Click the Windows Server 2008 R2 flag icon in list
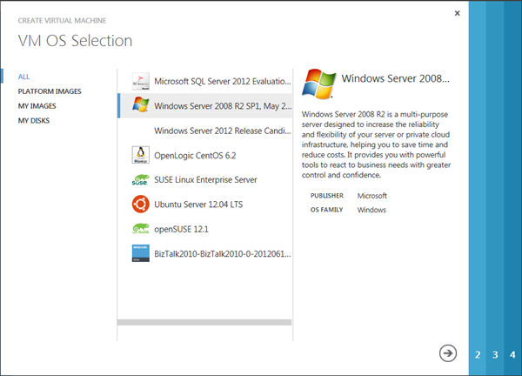This screenshot has width=522, height=376. (x=140, y=105)
